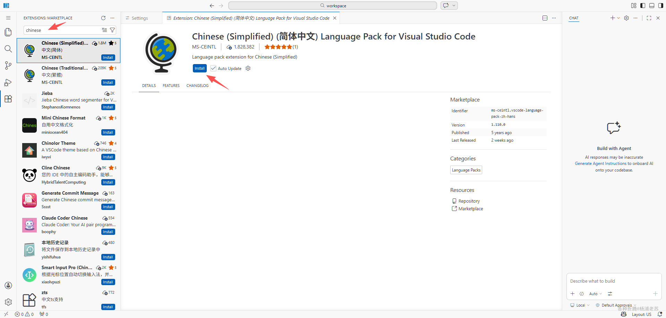Close the Chinese Language Pack editor tab
Screen dimensions: 666x318
click(x=335, y=18)
